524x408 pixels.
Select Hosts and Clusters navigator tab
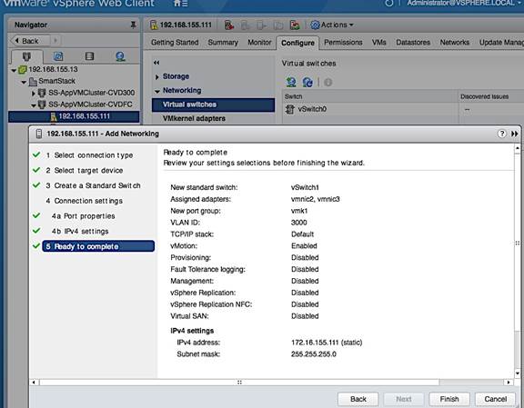(26, 56)
